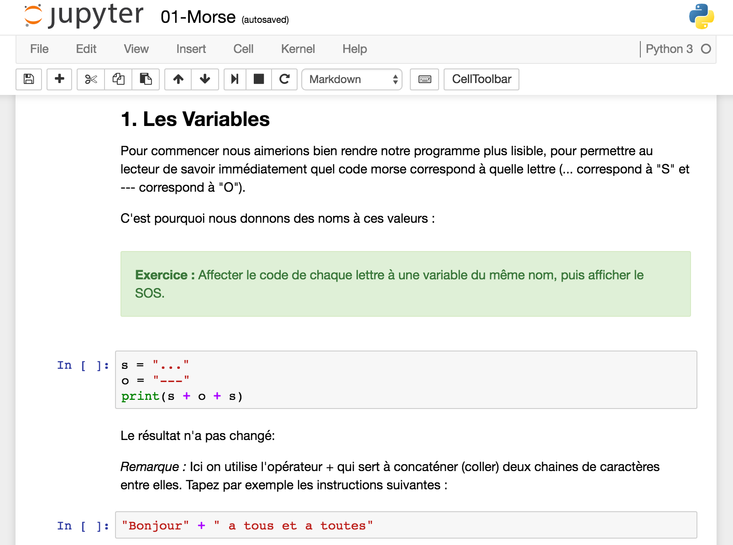Open the Insert menu
733x545 pixels.
point(191,49)
